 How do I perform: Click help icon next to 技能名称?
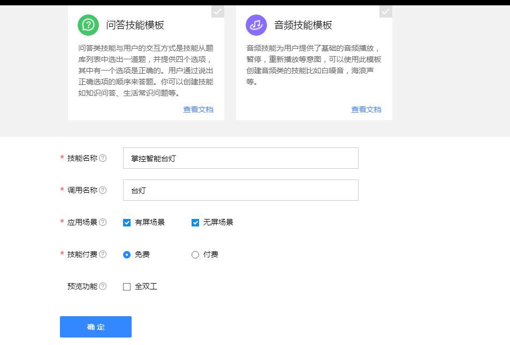click(103, 158)
